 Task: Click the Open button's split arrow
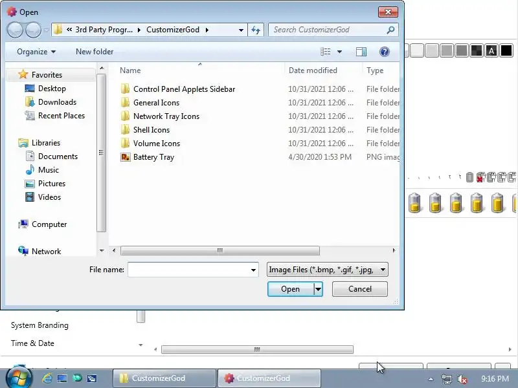pos(318,289)
